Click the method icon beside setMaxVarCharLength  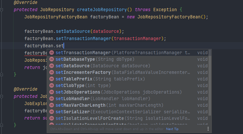point(52,105)
